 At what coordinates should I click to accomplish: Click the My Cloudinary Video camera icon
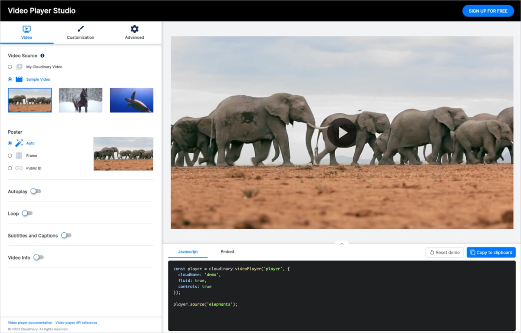point(19,66)
